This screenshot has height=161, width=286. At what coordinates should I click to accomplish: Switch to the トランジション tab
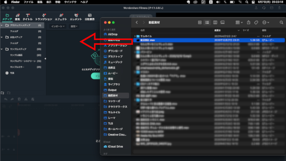click(x=44, y=17)
